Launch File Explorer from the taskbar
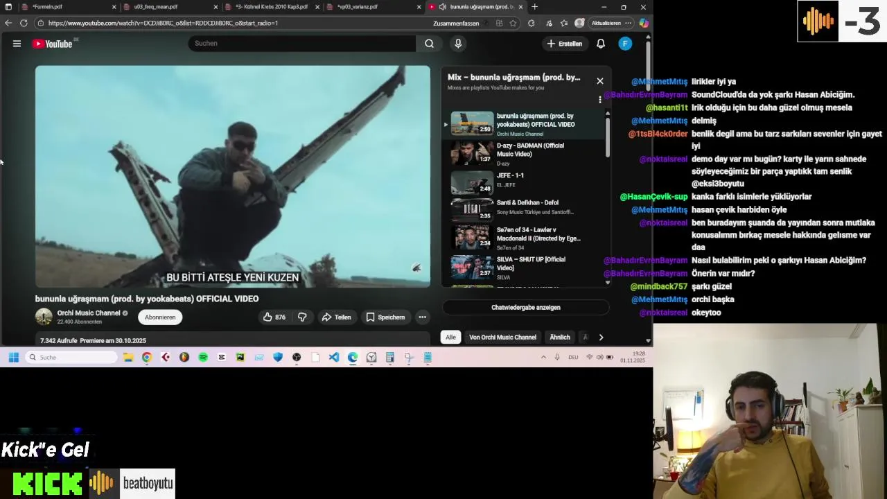The width and height of the screenshot is (887, 499). (x=128, y=357)
